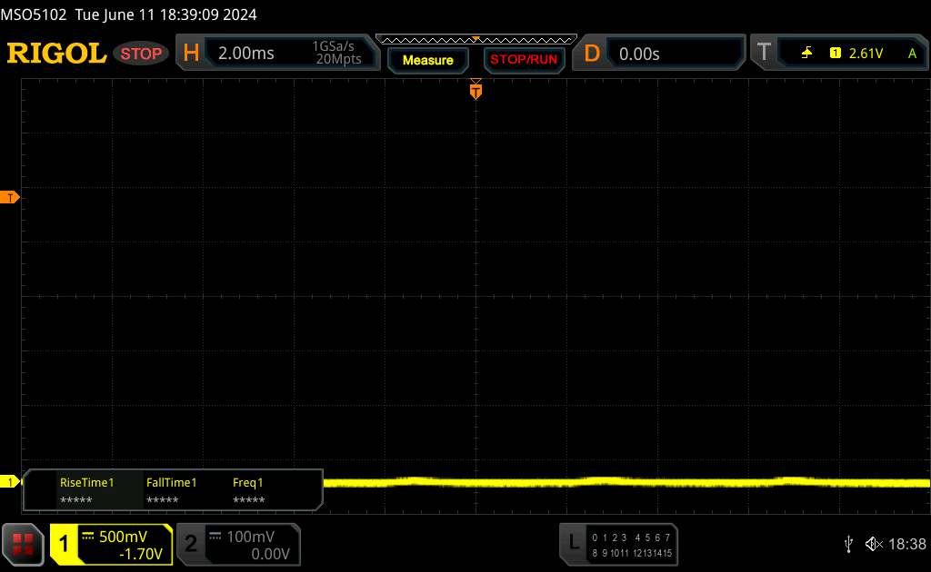Viewport: 931px width, 572px height.
Task: Toggle channel 2 button
Action: coord(191,544)
